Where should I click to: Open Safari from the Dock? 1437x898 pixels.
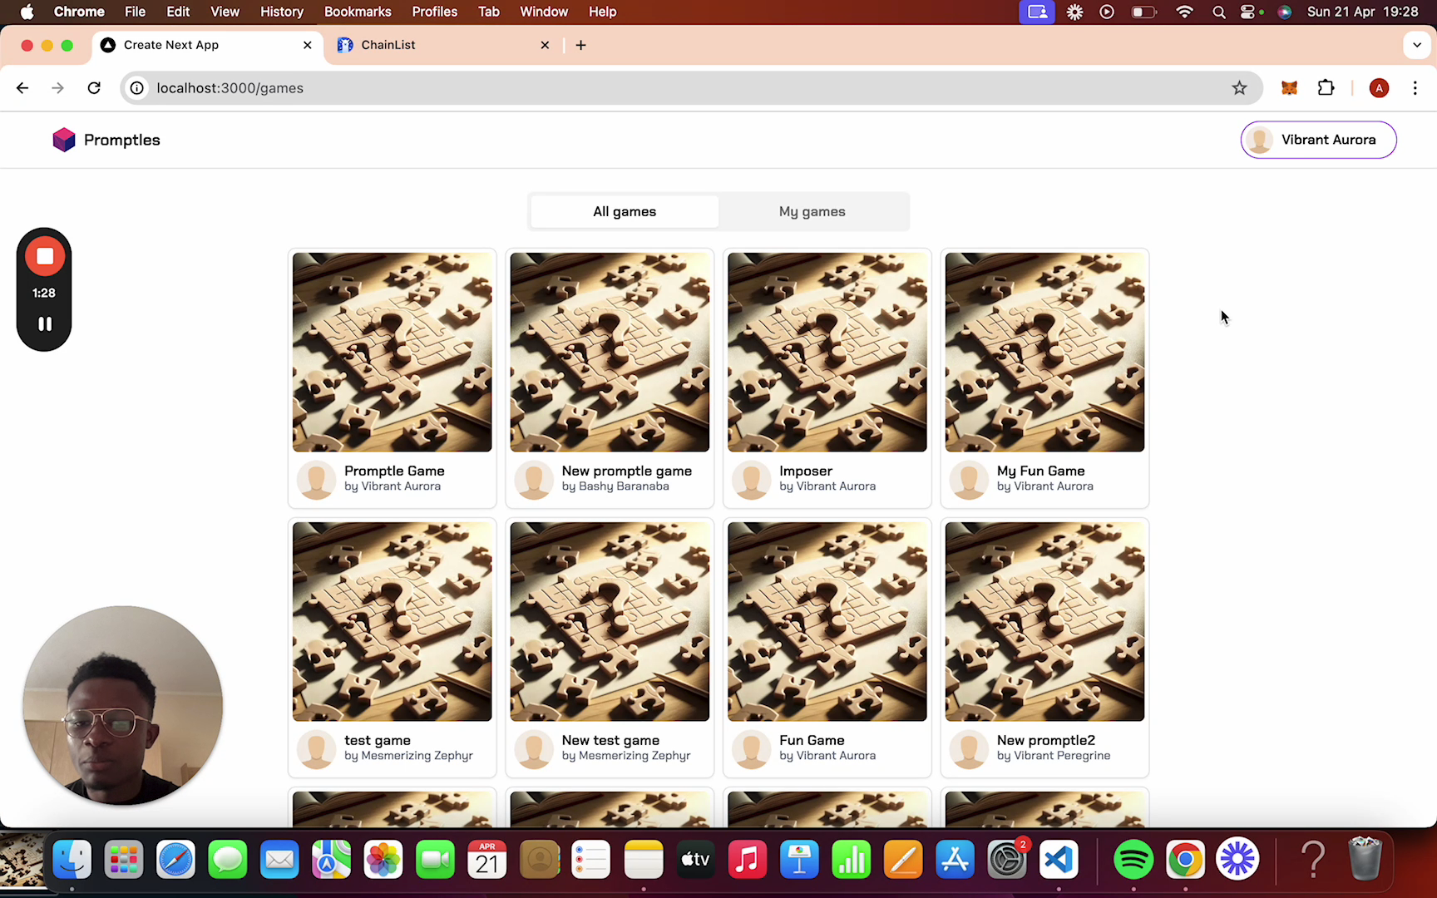[175, 859]
